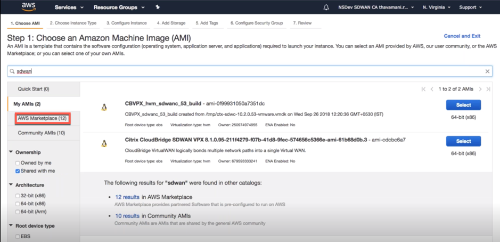Go to the previous page of AMIs arrow
Image resolution: width=500 pixels, height=242 pixels.
(432, 89)
